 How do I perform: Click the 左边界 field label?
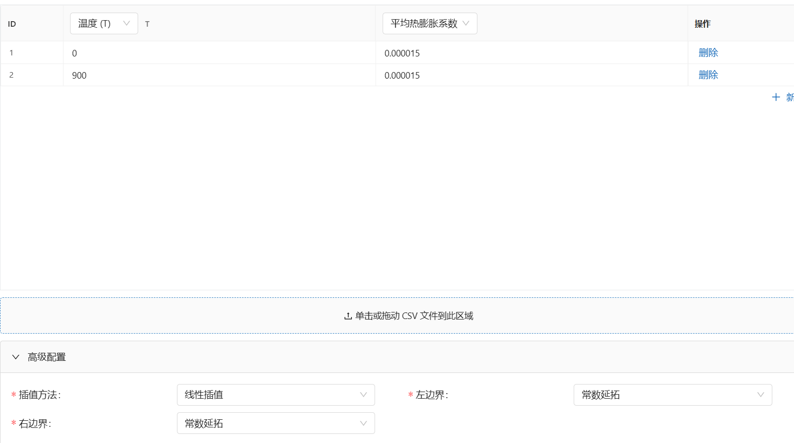click(432, 395)
